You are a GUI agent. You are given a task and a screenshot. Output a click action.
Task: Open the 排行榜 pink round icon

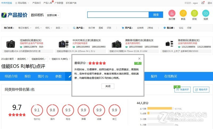pyautogui.click(x=172, y=13)
